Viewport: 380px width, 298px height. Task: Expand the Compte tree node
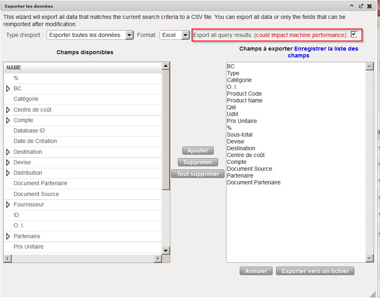(8, 120)
